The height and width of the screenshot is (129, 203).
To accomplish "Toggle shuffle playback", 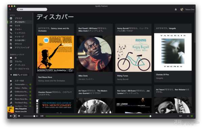I will pos(188,116).
